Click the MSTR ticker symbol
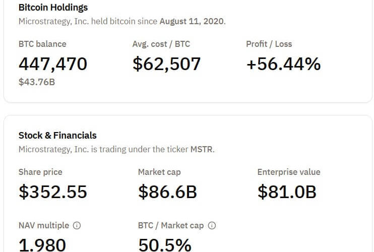Screen dimensions: 374x252 click(201, 149)
